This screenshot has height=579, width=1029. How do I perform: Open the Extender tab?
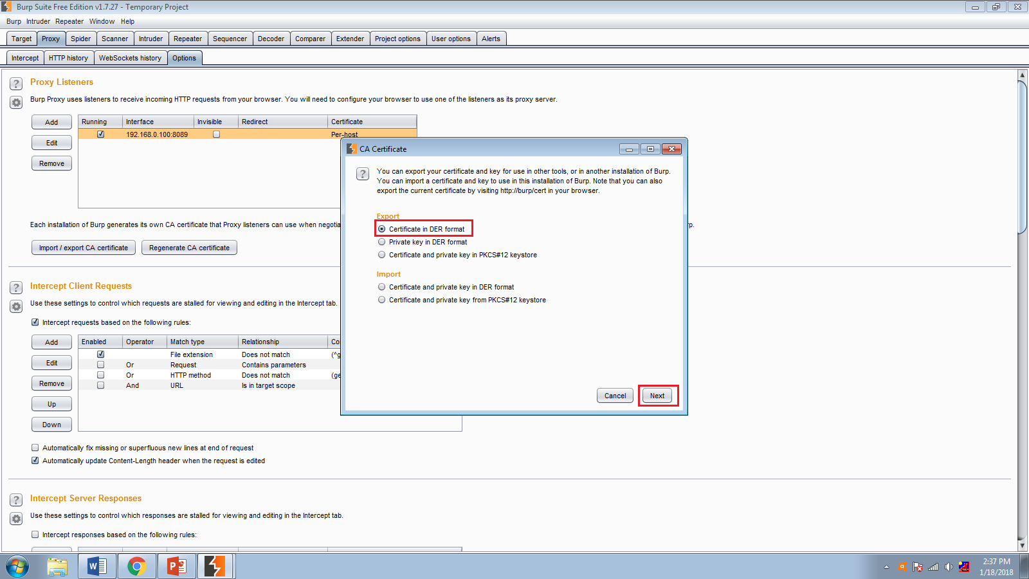(350, 39)
